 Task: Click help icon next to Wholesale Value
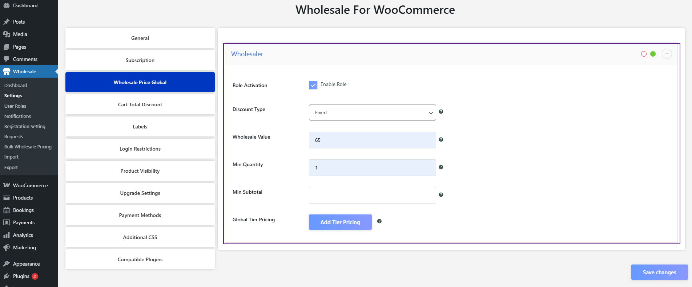pyautogui.click(x=441, y=140)
